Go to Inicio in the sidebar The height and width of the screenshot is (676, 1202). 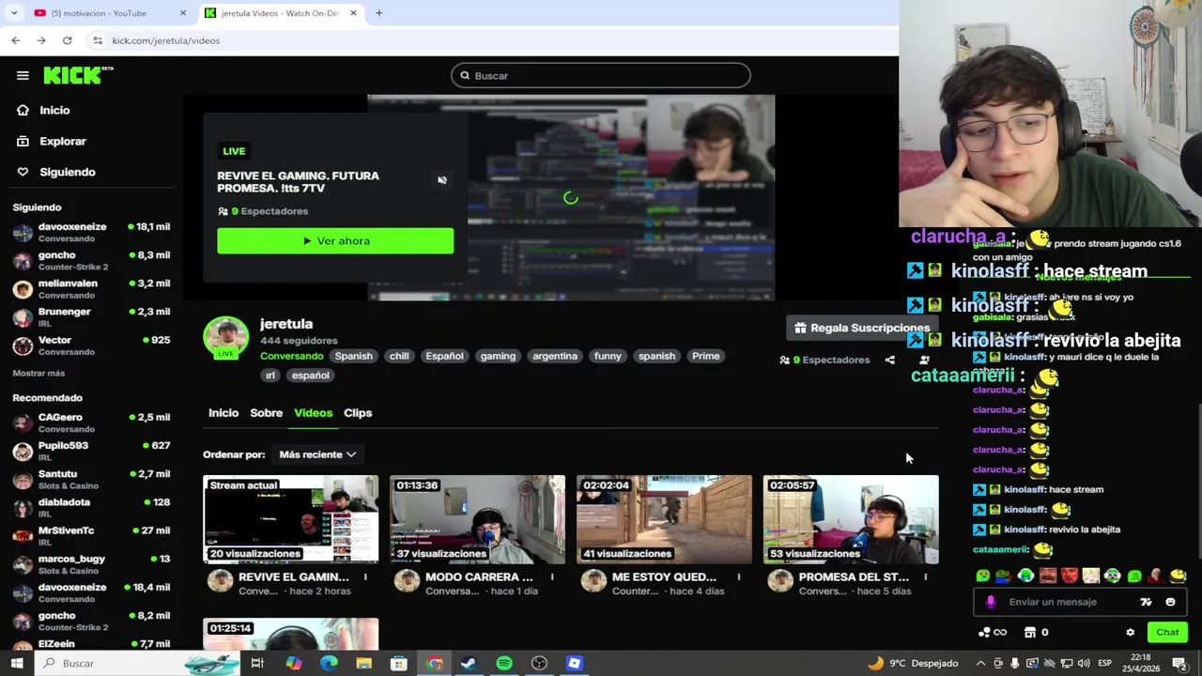[54, 110]
